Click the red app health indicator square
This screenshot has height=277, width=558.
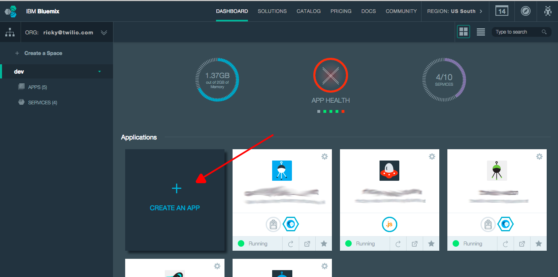[343, 111]
